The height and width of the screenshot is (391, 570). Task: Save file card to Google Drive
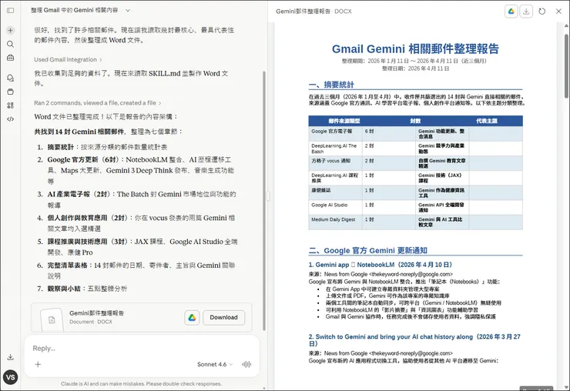[x=192, y=317]
